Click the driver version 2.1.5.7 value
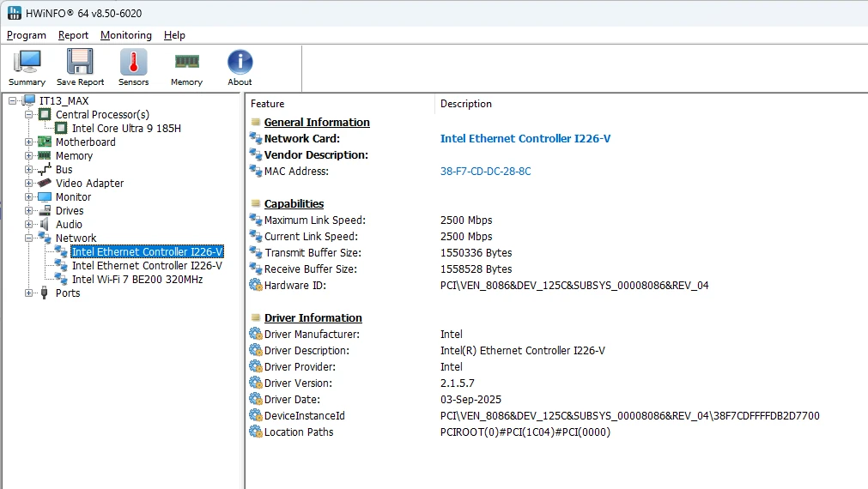 click(x=458, y=383)
